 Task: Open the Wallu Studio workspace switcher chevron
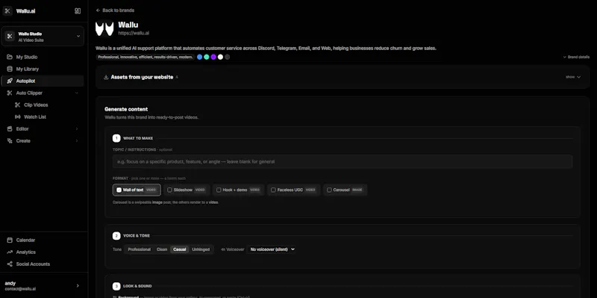[78, 36]
